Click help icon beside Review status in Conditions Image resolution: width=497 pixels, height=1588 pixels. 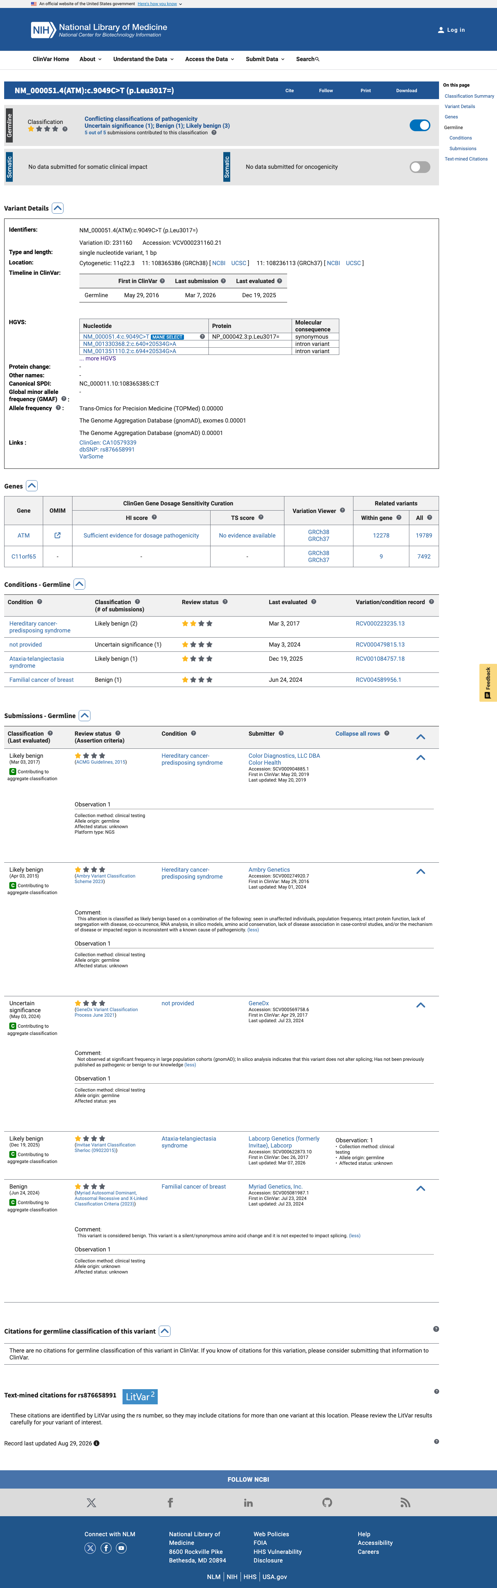click(225, 602)
